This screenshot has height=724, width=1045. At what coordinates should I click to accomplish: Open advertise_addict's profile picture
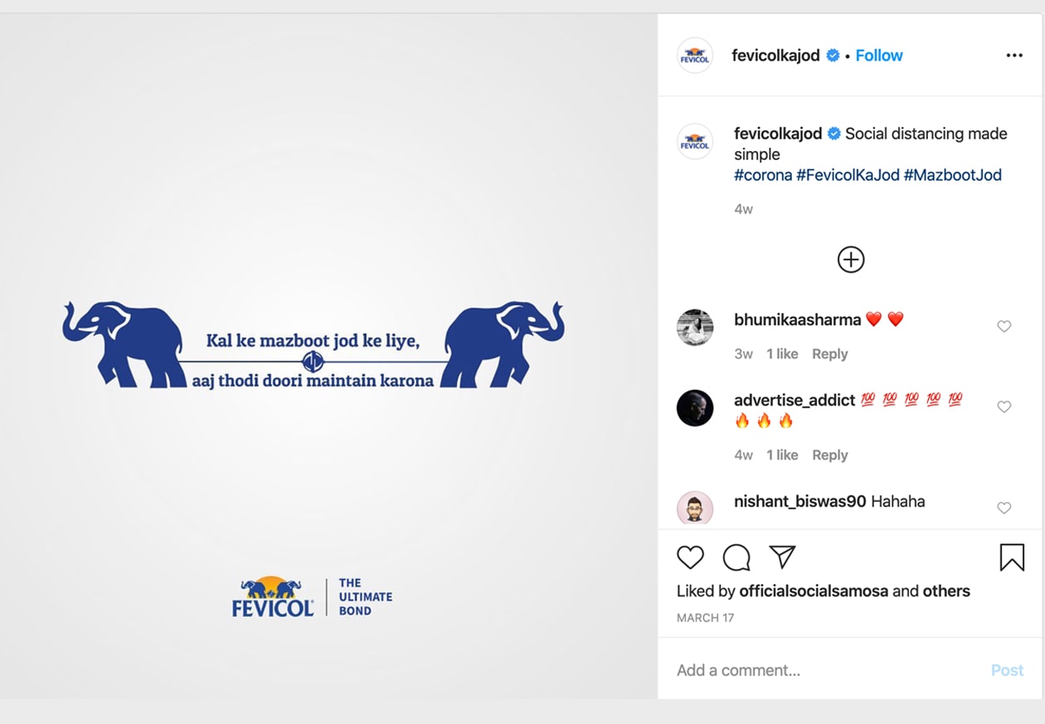coord(695,408)
